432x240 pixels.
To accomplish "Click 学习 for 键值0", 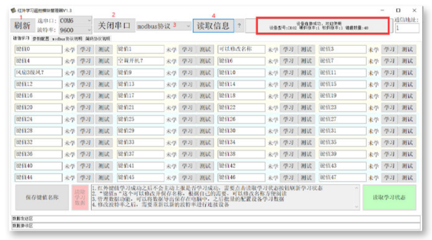I will (85, 49).
